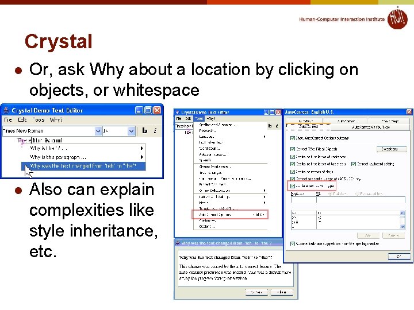Click the scrollbar of the replacement list
This screenshot has width=414, height=310.
click(402, 220)
